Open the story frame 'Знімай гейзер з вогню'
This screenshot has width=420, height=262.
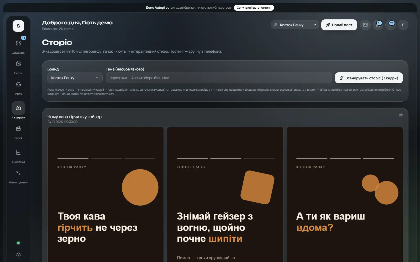225,195
